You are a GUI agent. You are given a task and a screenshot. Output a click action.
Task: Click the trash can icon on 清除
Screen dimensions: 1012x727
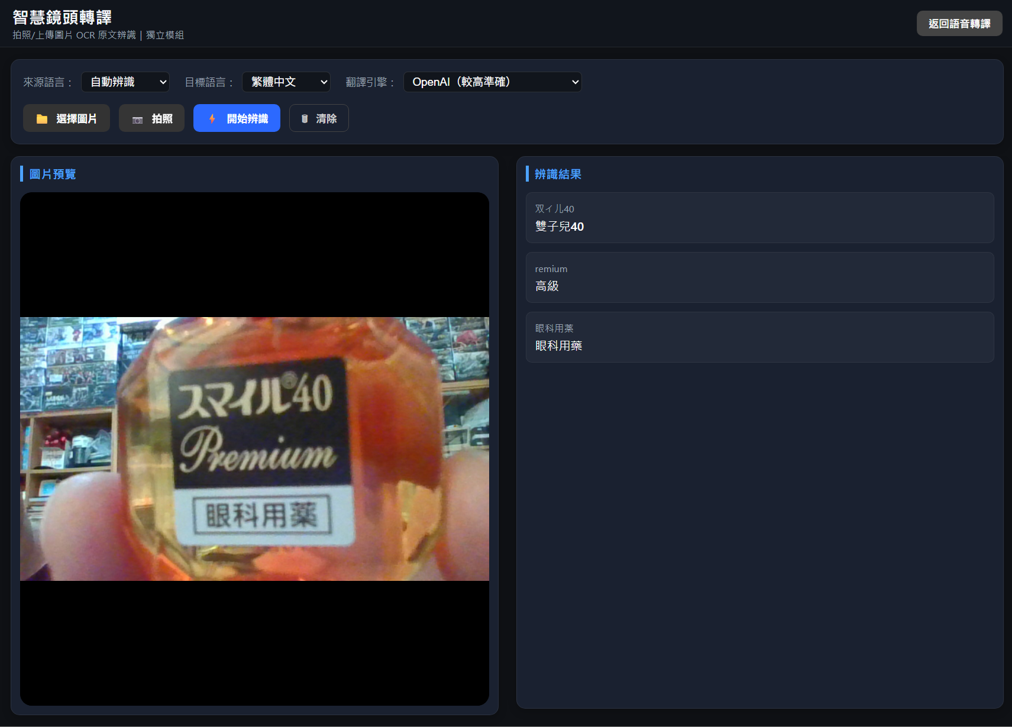(305, 119)
